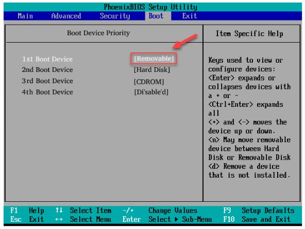Click the up-down arrows Select Item icon

(59, 210)
